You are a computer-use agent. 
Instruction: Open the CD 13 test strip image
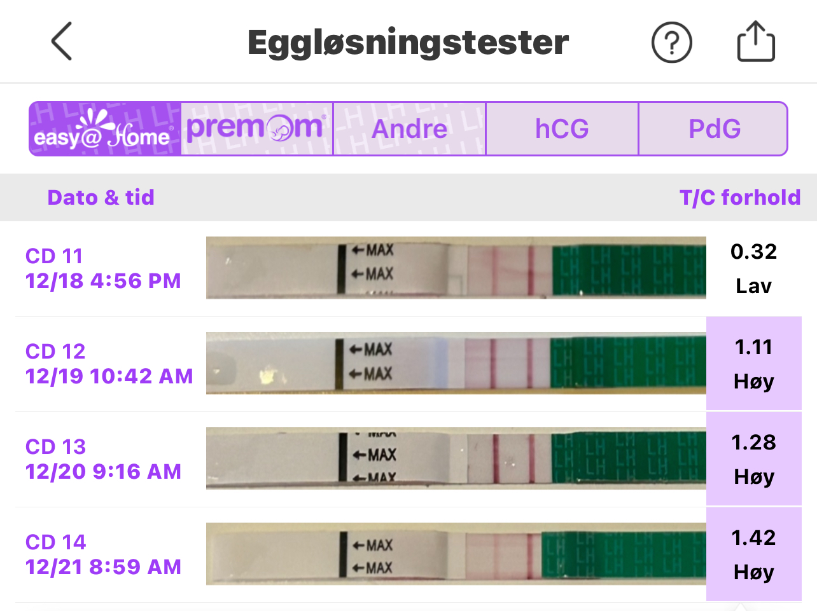coord(456,458)
